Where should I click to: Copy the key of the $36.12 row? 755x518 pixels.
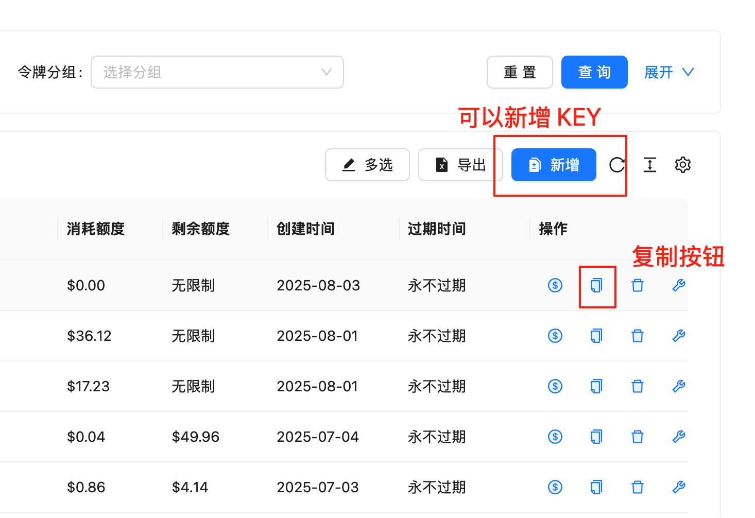coord(596,336)
